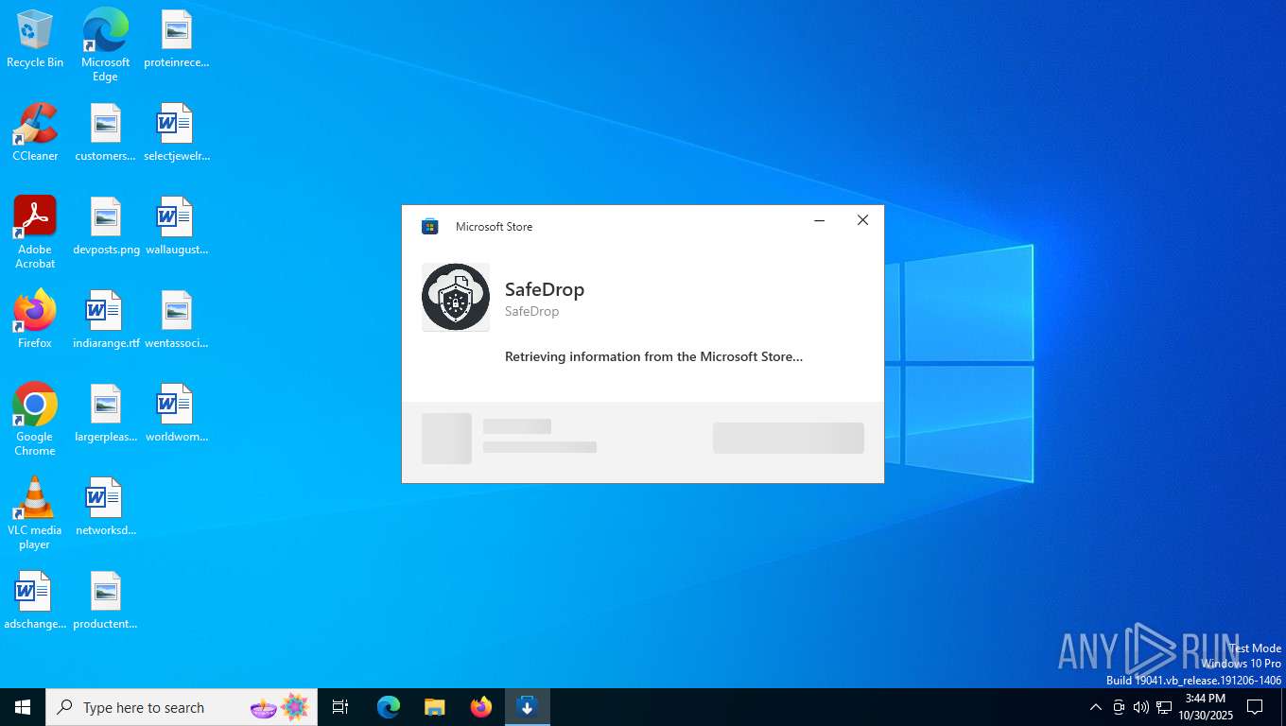This screenshot has width=1286, height=726.
Task: Select networksd... Word document
Action: [x=105, y=507]
